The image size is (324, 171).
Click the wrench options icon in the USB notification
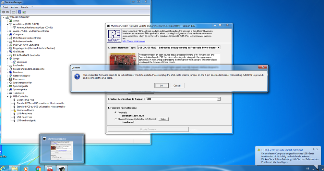[313, 149]
